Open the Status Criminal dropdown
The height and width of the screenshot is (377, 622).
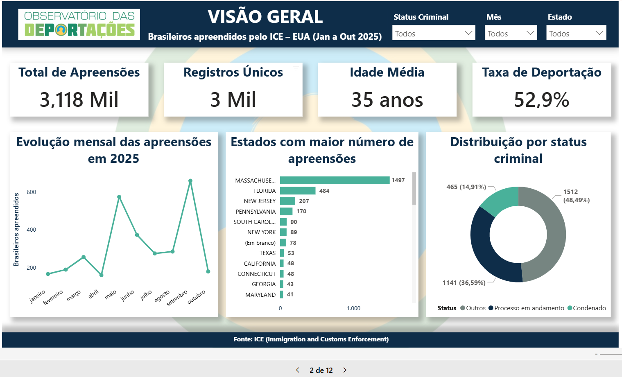[433, 33]
